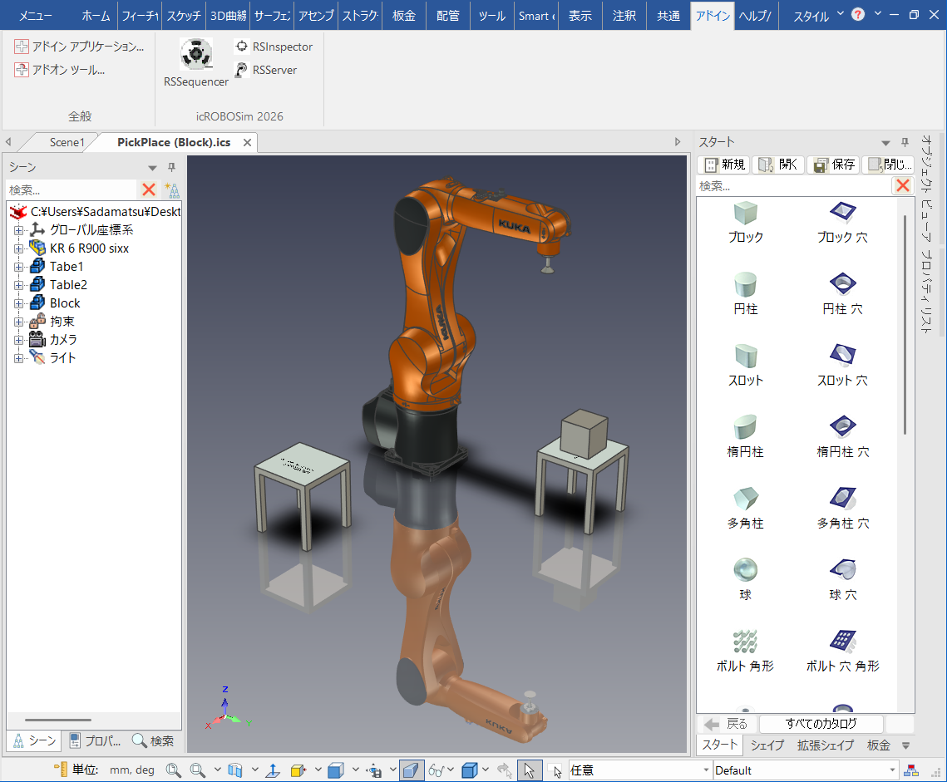Pick the 多角柱 穴 shape from catalog
Image resolution: width=947 pixels, height=782 pixels.
tap(842, 508)
